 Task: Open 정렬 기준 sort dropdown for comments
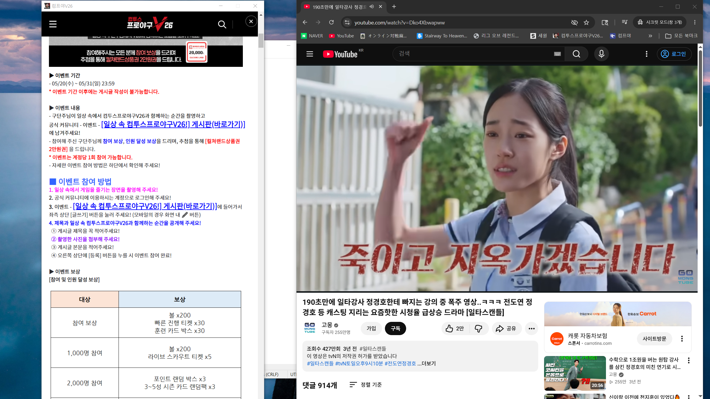[x=365, y=385]
